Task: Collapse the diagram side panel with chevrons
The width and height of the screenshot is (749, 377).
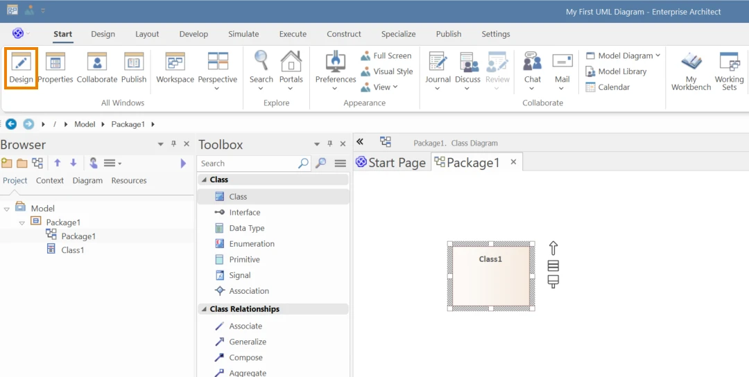Action: [x=360, y=142]
